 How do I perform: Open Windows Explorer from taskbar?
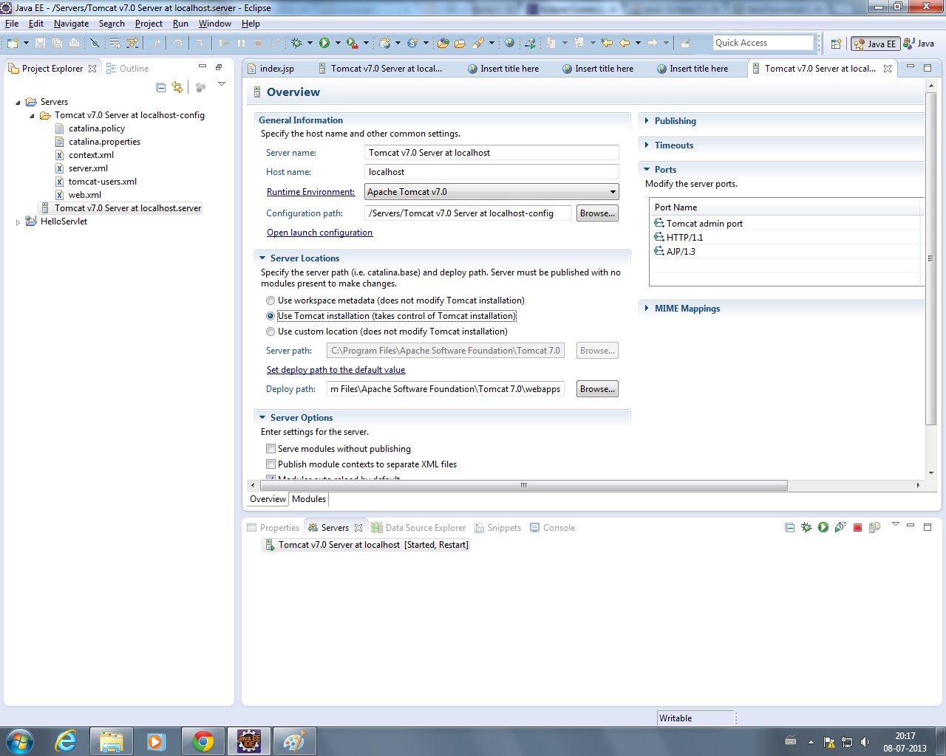pyautogui.click(x=112, y=741)
